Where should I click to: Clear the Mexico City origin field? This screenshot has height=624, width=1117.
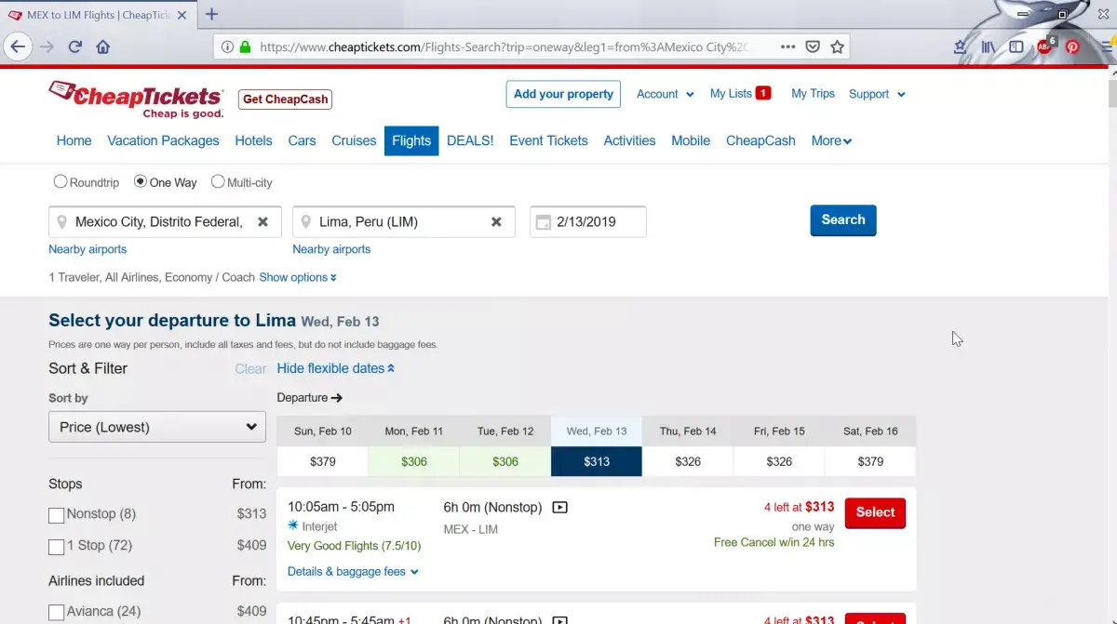263,221
